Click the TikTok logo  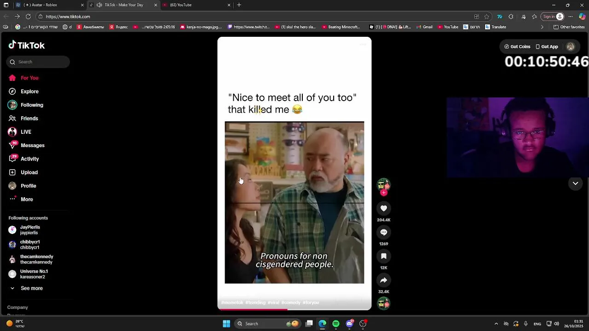tap(27, 45)
